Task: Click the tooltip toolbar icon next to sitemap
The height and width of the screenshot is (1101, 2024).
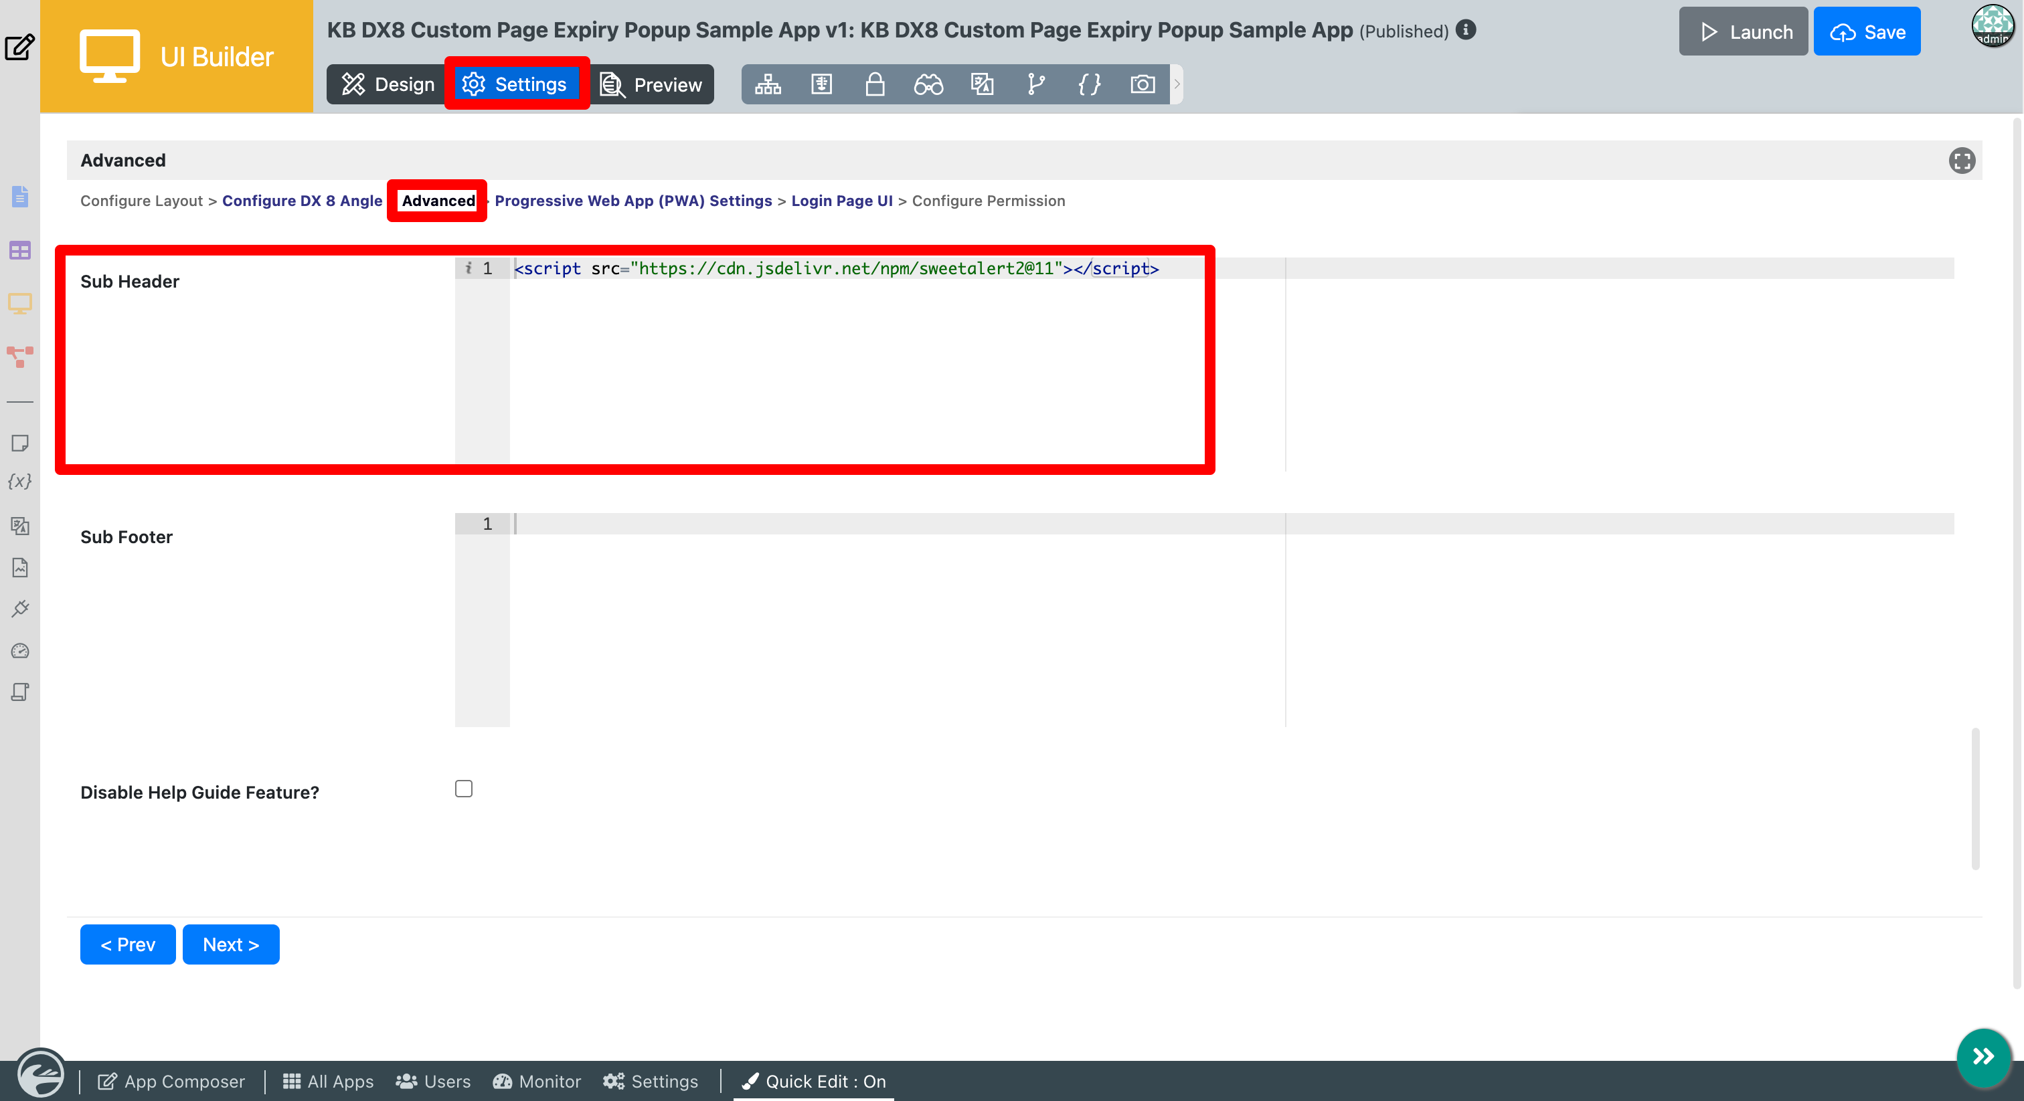Action: (x=821, y=84)
